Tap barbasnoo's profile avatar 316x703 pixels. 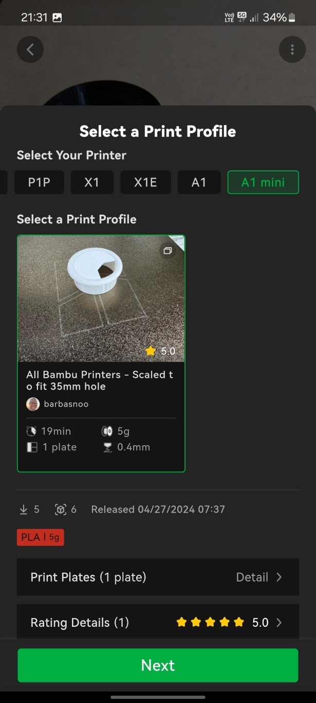click(33, 404)
